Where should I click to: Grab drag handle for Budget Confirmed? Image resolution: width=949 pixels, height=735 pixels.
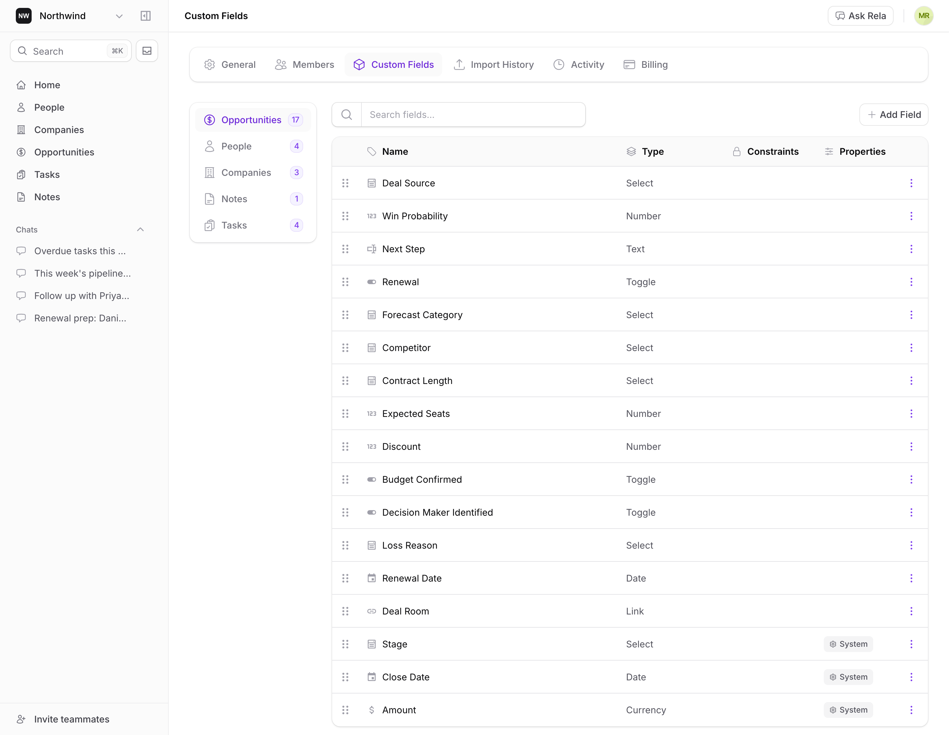tap(345, 480)
